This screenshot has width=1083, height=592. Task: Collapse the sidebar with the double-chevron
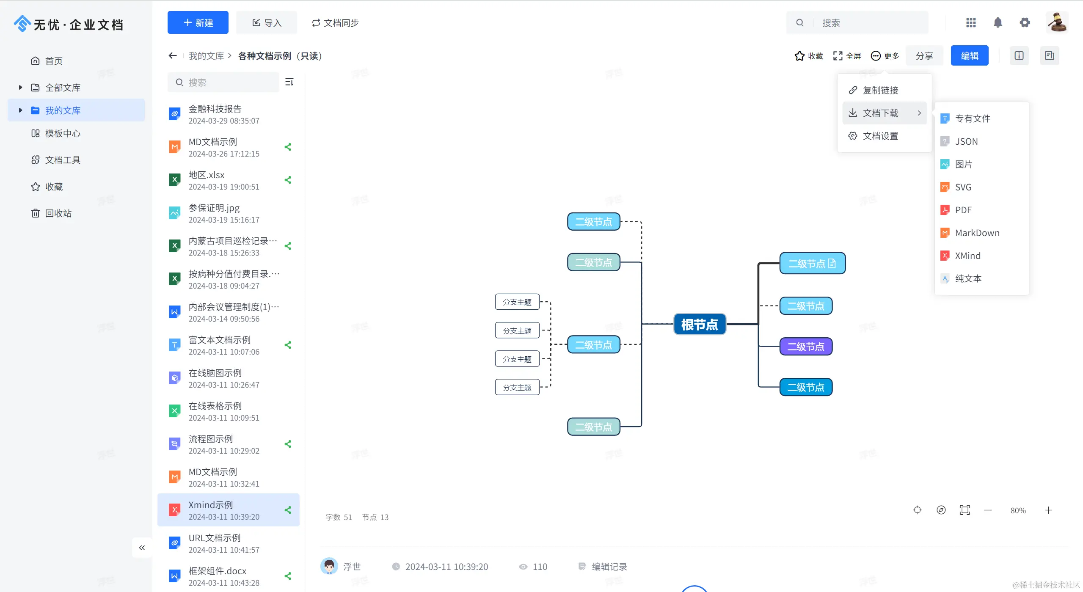click(x=142, y=548)
